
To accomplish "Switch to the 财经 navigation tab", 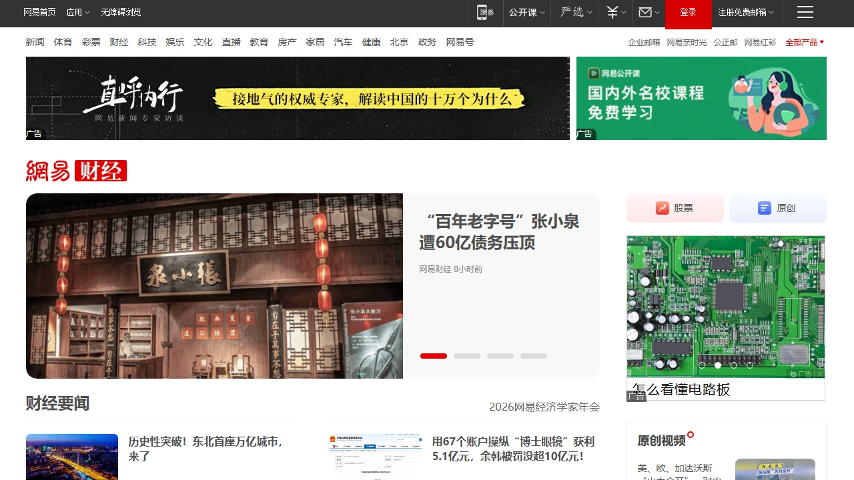I will tap(119, 41).
